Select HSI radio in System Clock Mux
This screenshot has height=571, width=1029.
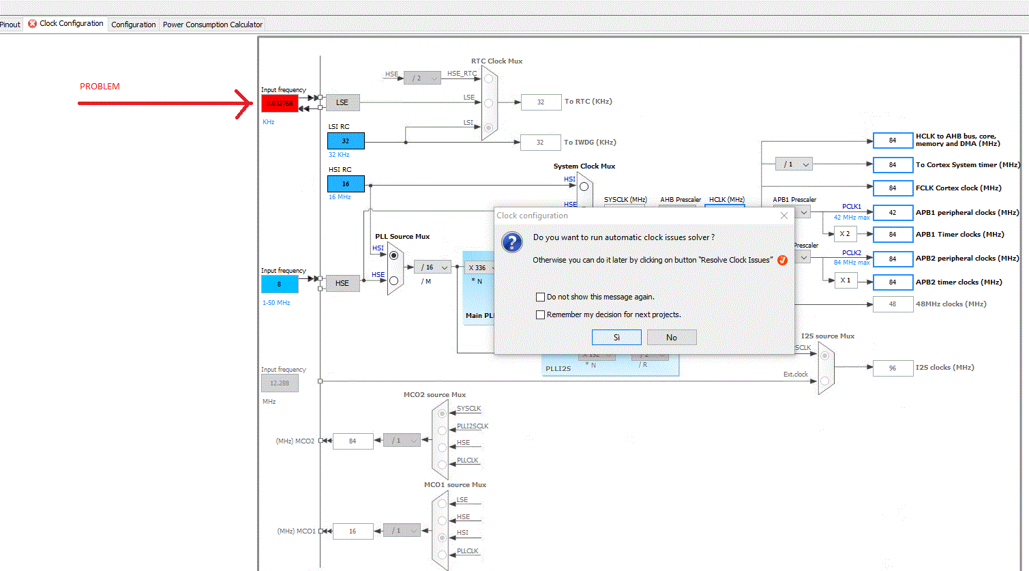pos(584,186)
